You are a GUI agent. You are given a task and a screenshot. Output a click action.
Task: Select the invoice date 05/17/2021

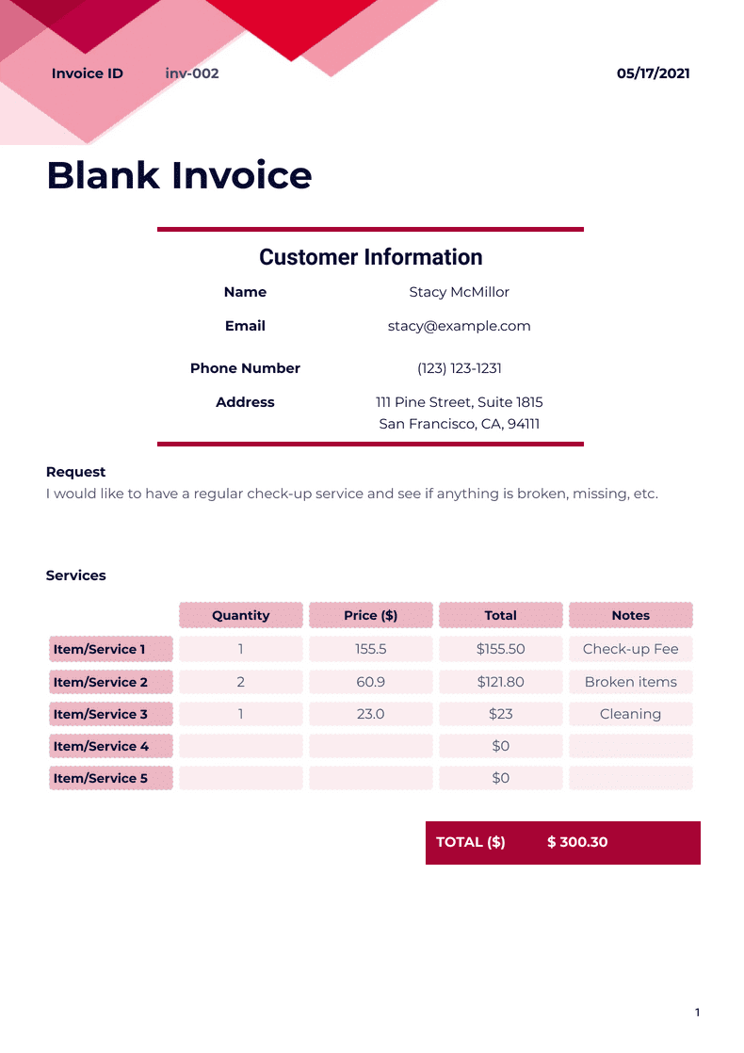tap(653, 73)
